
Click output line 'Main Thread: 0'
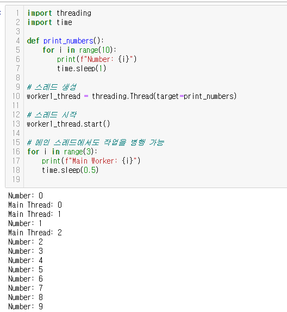pos(35,205)
